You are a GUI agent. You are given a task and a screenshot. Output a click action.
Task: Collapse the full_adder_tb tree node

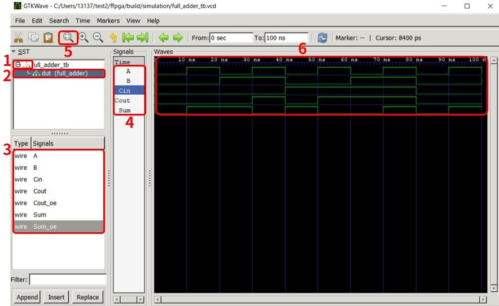tap(18, 64)
